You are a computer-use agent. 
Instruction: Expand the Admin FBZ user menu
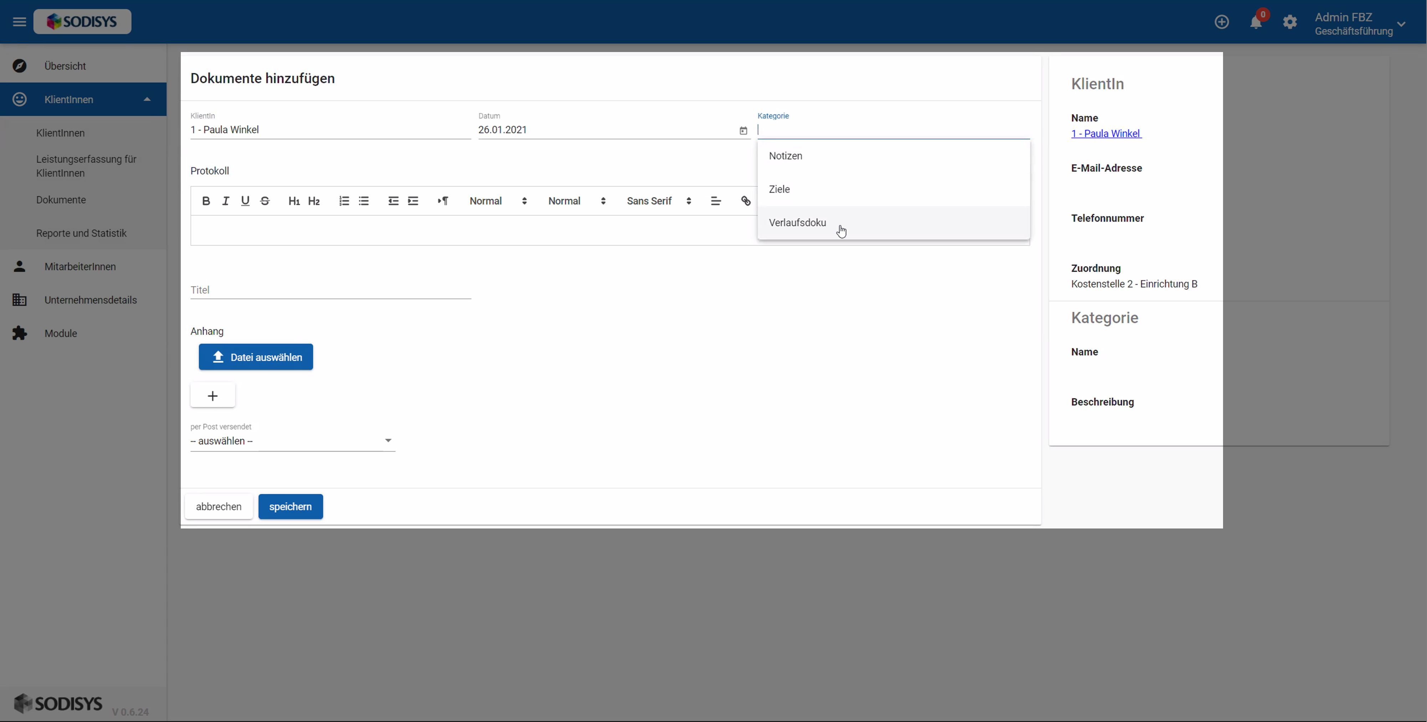pos(1361,24)
